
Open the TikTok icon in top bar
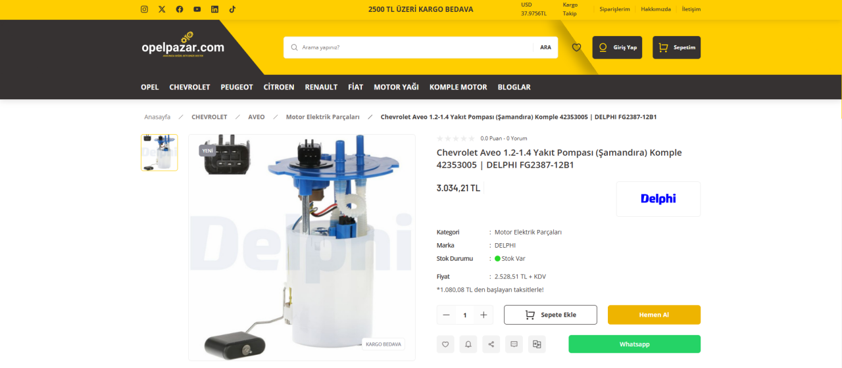pyautogui.click(x=232, y=9)
